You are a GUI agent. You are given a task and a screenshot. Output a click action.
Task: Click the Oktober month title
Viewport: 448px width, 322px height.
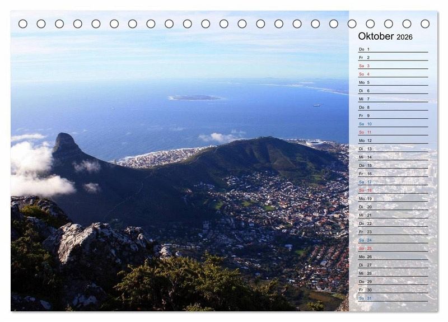(x=376, y=36)
